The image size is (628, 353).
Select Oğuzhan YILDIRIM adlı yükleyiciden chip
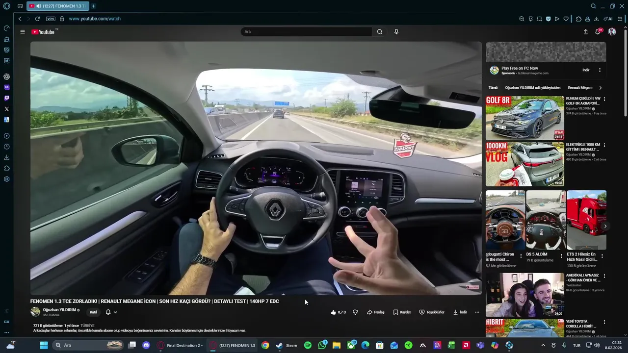tap(532, 88)
